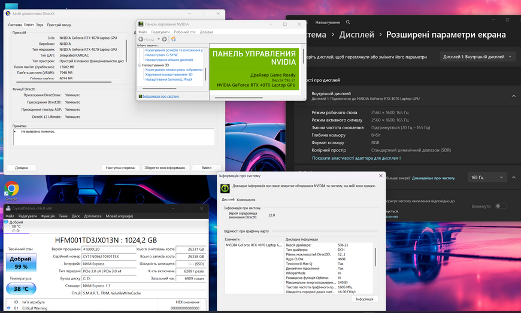Click the firmware version field 41000C20
Image resolution: width=521 pixels, height=313 pixels.
pyautogui.click(x=109, y=250)
